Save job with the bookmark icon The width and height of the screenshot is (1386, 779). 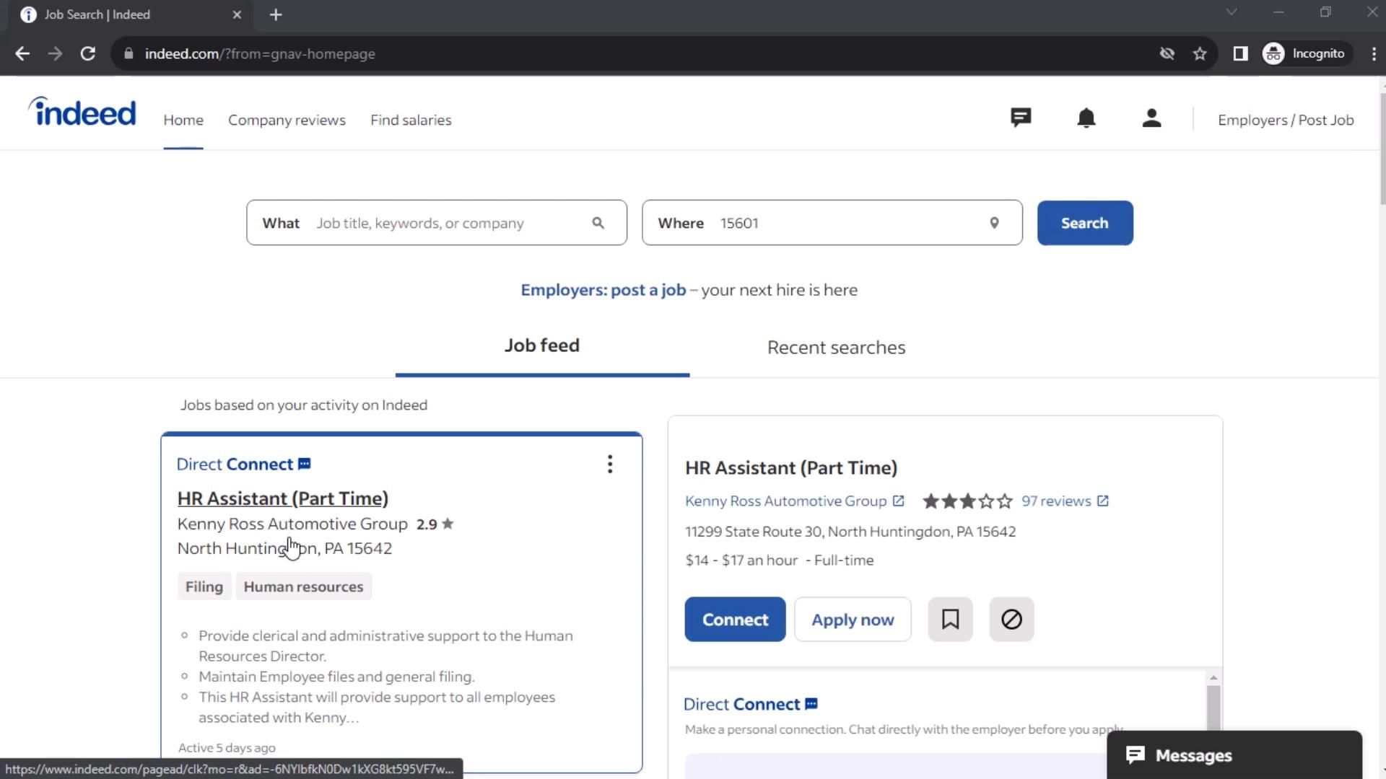coord(950,620)
